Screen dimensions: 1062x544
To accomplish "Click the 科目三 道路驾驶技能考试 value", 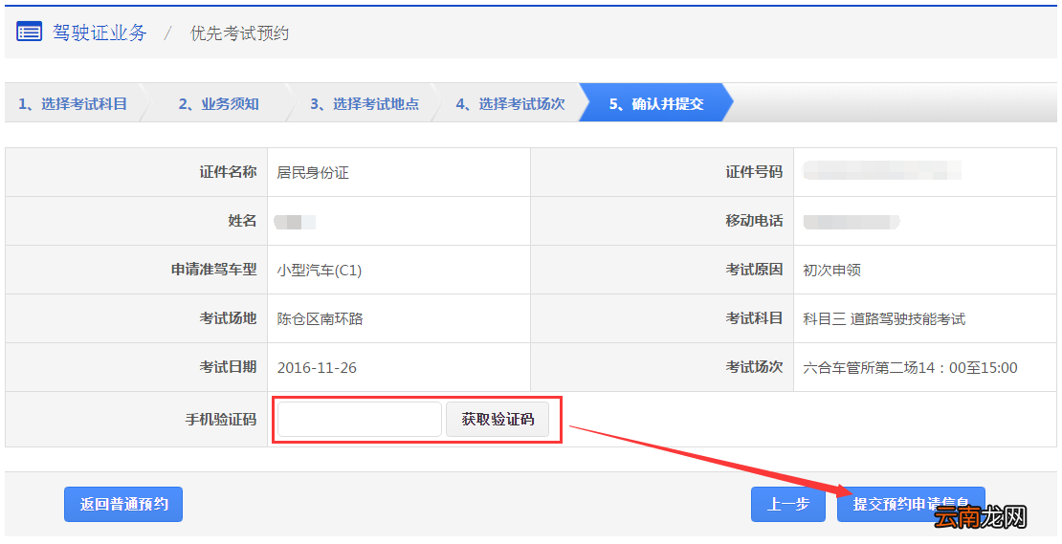I will (884, 319).
